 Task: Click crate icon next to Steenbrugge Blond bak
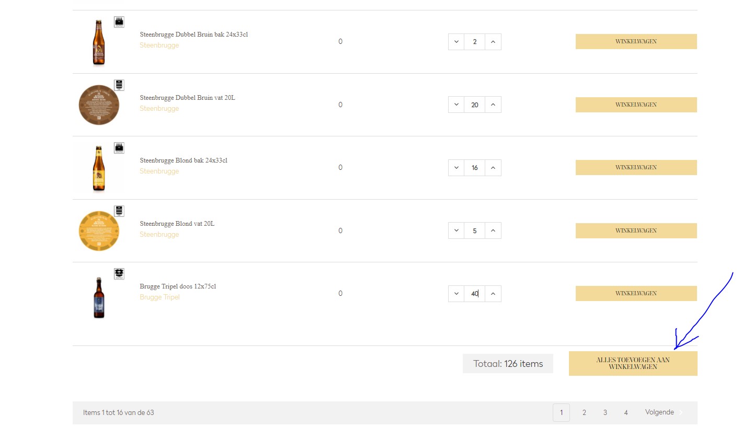(119, 148)
